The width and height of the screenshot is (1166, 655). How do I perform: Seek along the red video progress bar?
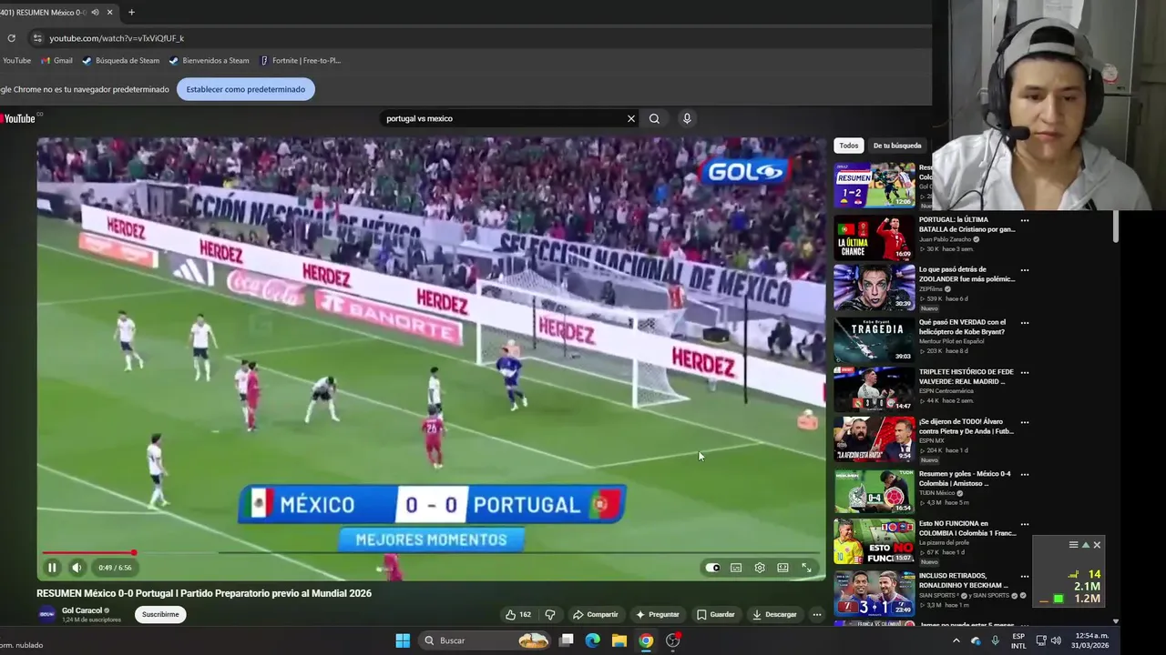coord(433,552)
